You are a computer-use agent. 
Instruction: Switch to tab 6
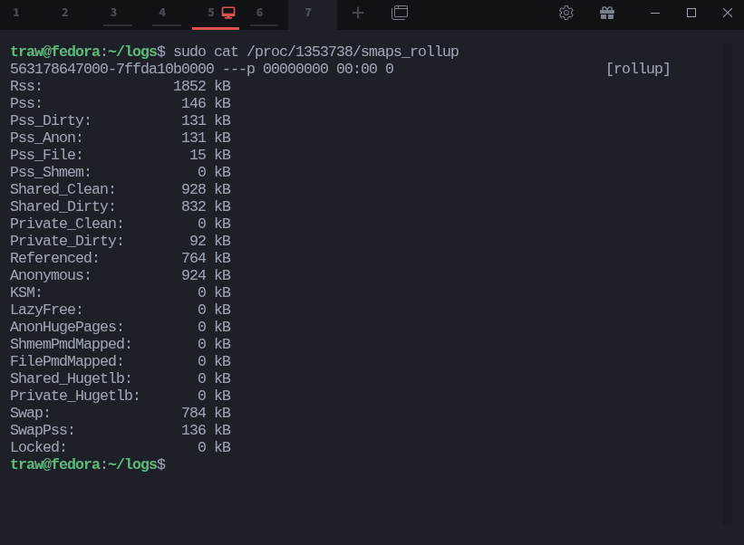click(260, 13)
